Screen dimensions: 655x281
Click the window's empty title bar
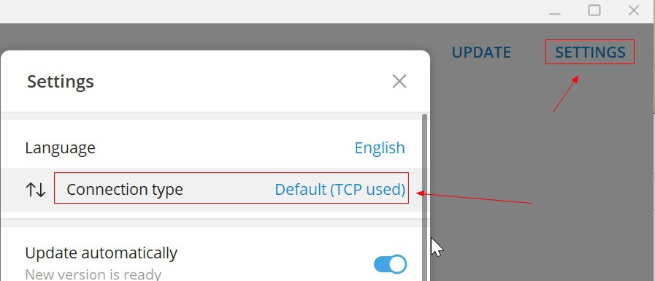click(272, 12)
